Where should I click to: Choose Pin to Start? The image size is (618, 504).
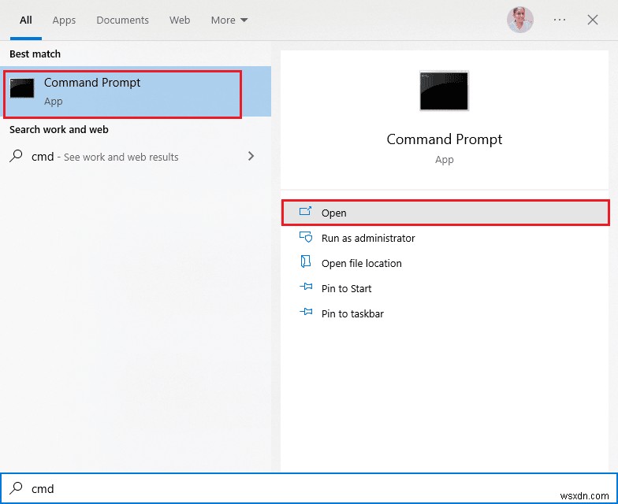tap(445, 288)
